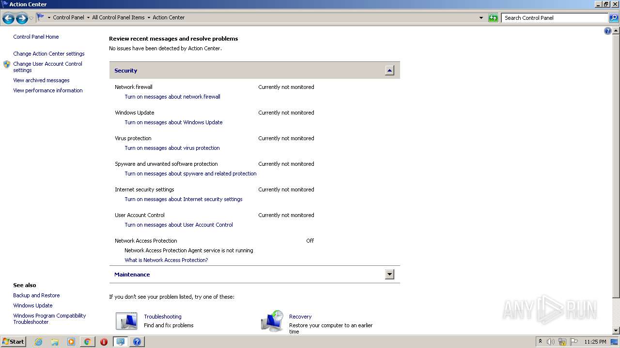Click the Troubleshooting icon

[x=126, y=321]
